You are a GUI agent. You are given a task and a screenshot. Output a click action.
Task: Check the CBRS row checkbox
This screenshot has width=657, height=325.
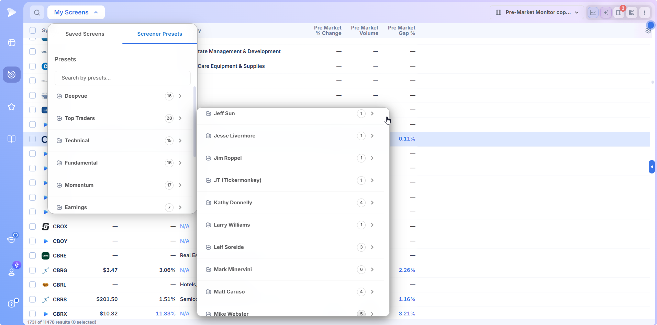(x=33, y=299)
